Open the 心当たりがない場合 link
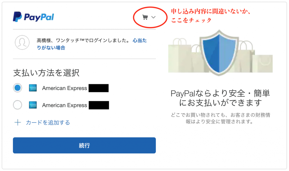 coord(92,44)
